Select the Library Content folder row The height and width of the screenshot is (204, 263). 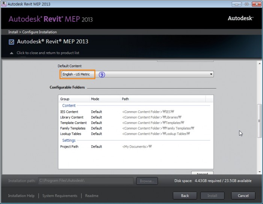point(72,117)
